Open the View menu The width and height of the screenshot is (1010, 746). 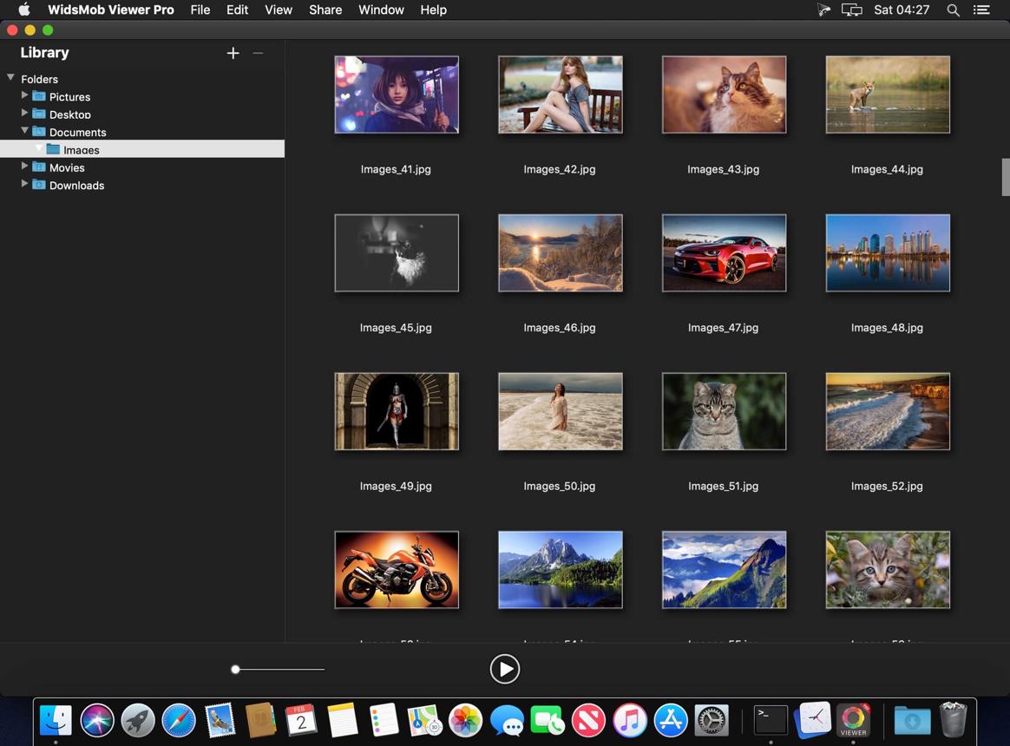pyautogui.click(x=279, y=10)
